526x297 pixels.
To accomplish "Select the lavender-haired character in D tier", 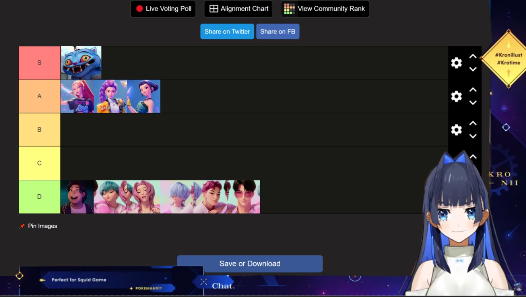I will pos(177,197).
